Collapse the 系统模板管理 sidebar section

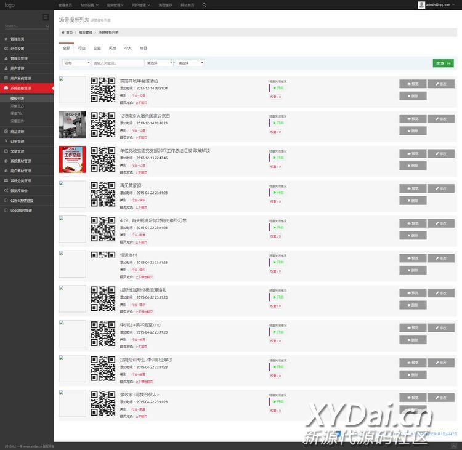tap(27, 88)
